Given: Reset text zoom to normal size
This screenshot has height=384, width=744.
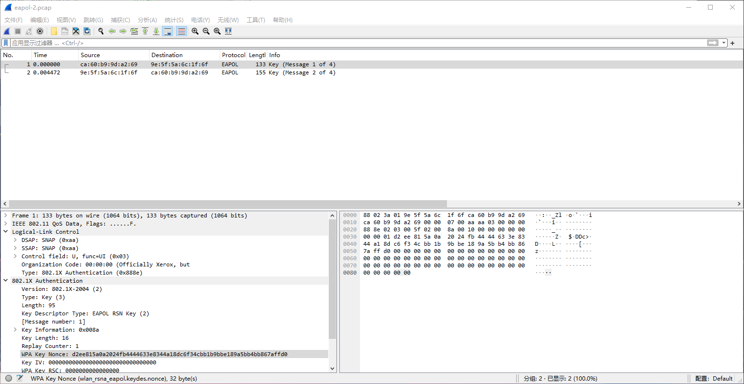Looking at the screenshot, I should coord(217,31).
